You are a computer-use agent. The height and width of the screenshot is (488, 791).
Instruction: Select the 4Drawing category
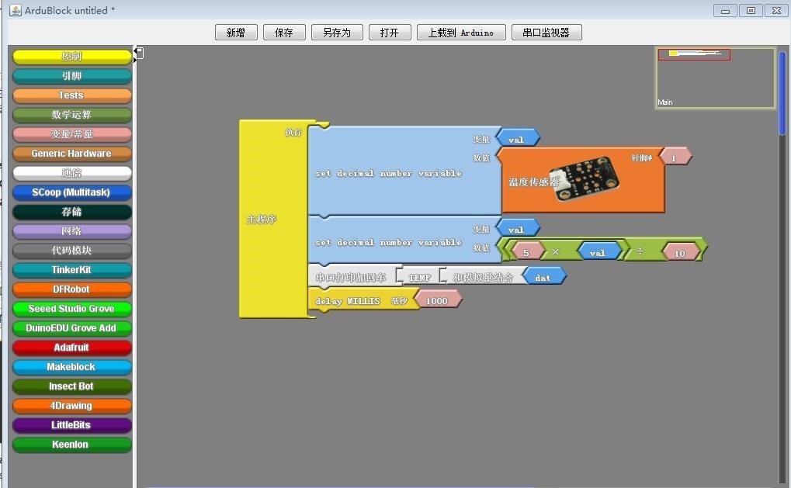pos(71,406)
